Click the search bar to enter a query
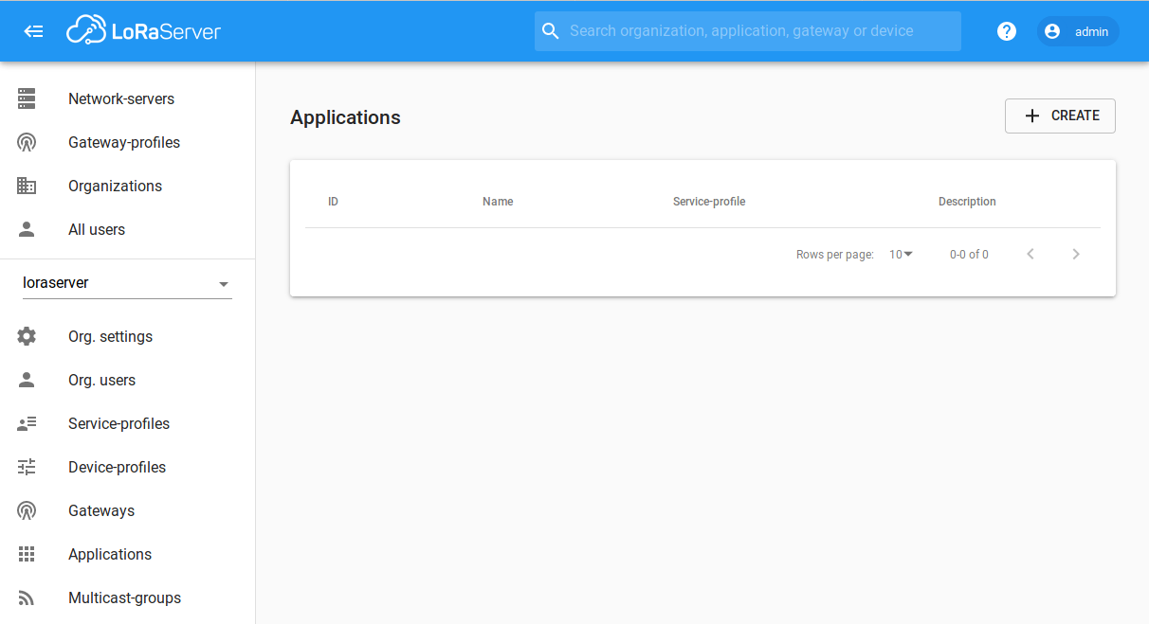 coord(747,30)
